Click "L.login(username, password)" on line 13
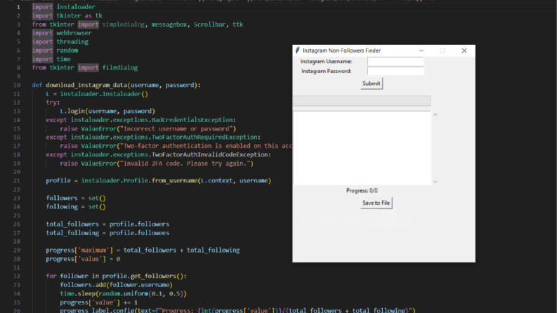The height and width of the screenshot is (313, 557). [x=107, y=111]
